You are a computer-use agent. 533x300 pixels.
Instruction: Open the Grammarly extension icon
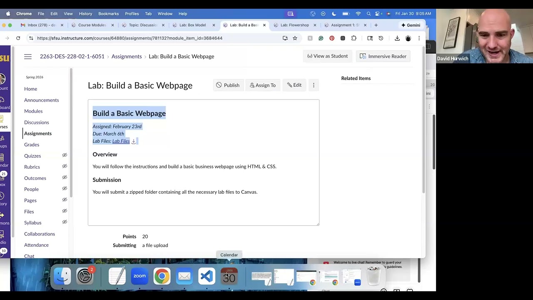pos(321,38)
